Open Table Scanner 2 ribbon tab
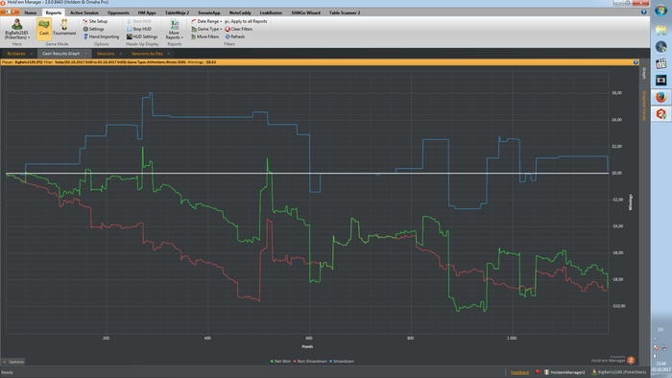 pos(345,12)
